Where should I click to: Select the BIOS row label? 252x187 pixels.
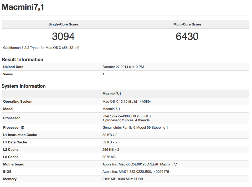(x=7, y=172)
